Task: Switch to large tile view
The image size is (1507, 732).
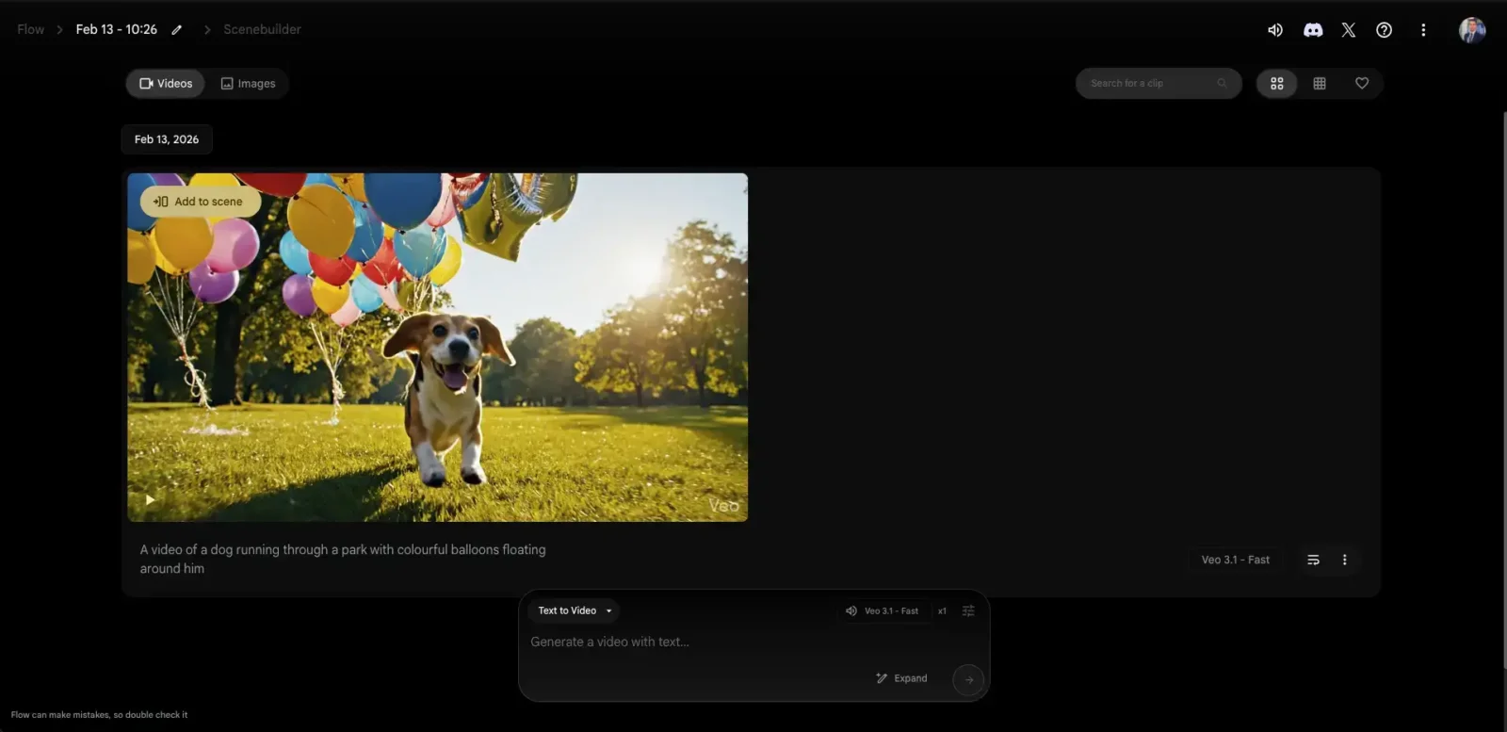Action: pos(1277,83)
